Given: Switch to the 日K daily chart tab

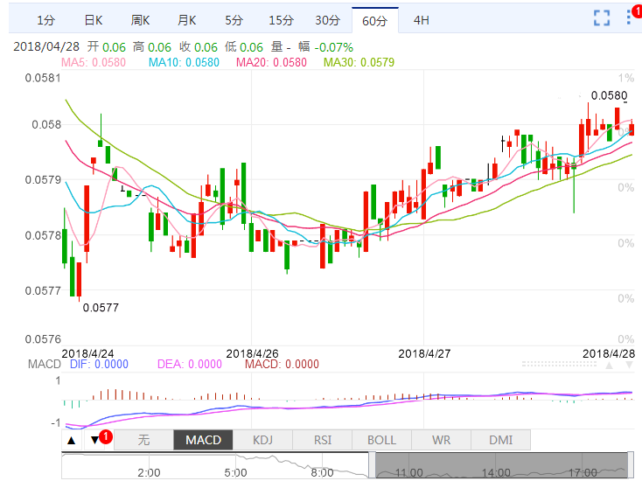Looking at the screenshot, I should coord(93,20).
